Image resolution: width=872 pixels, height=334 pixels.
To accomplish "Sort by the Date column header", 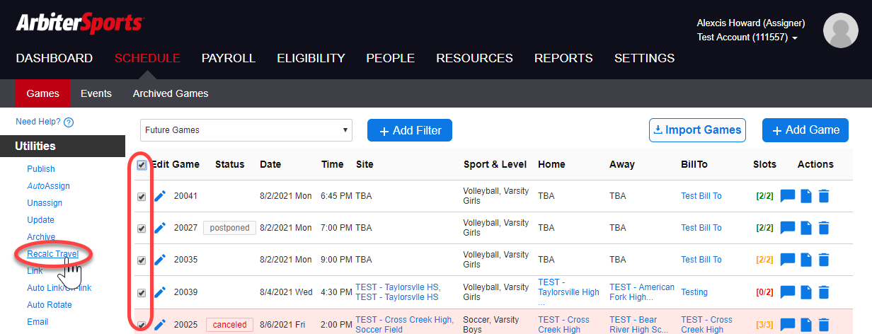I will coord(270,164).
